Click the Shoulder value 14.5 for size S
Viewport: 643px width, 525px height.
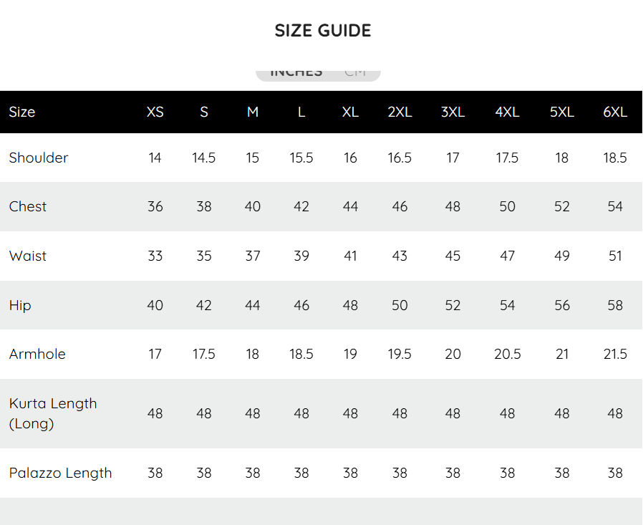coord(204,158)
